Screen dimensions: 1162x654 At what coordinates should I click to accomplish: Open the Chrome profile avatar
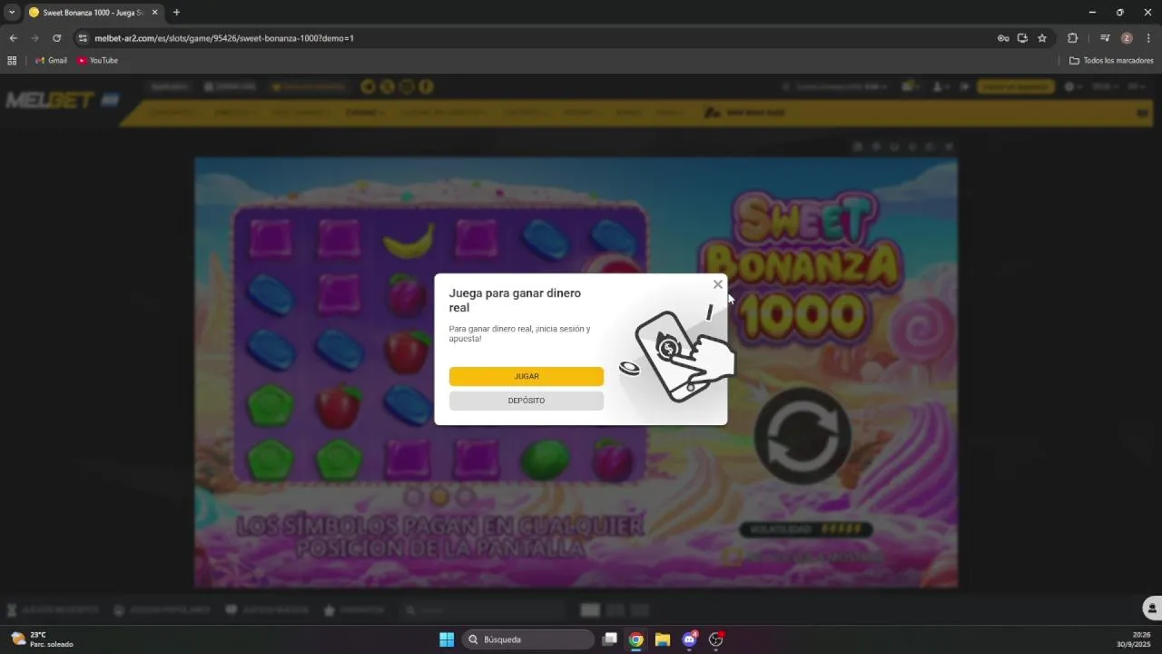click(1127, 38)
